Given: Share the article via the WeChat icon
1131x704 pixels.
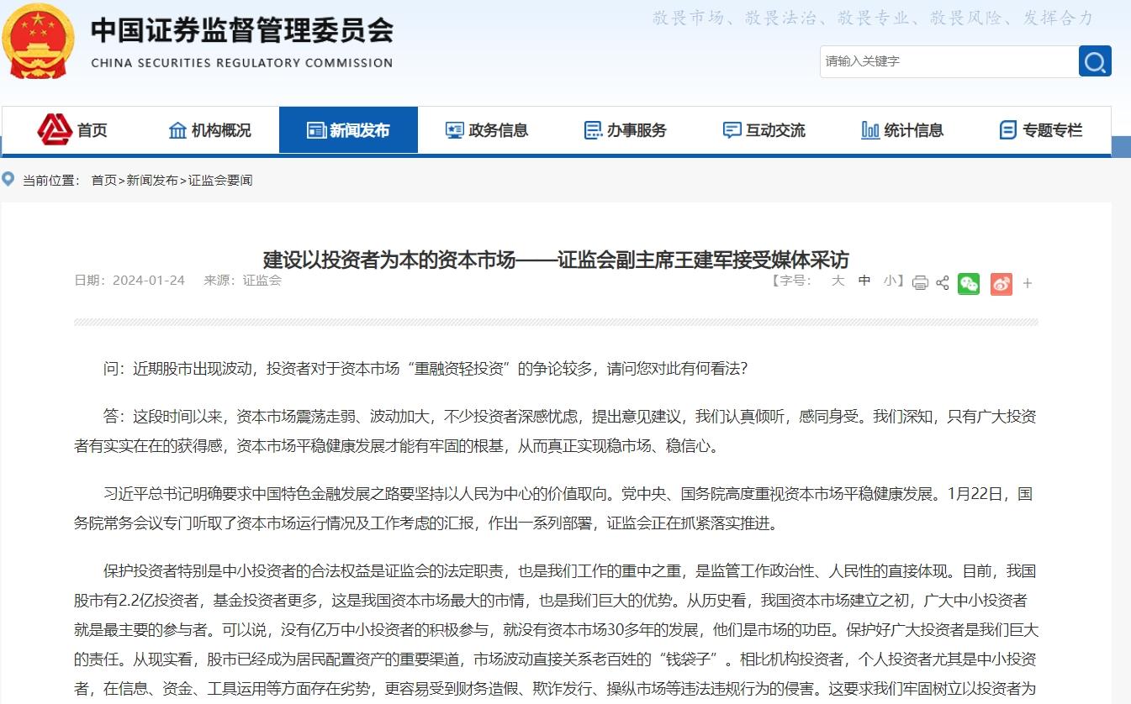Looking at the screenshot, I should (x=968, y=283).
